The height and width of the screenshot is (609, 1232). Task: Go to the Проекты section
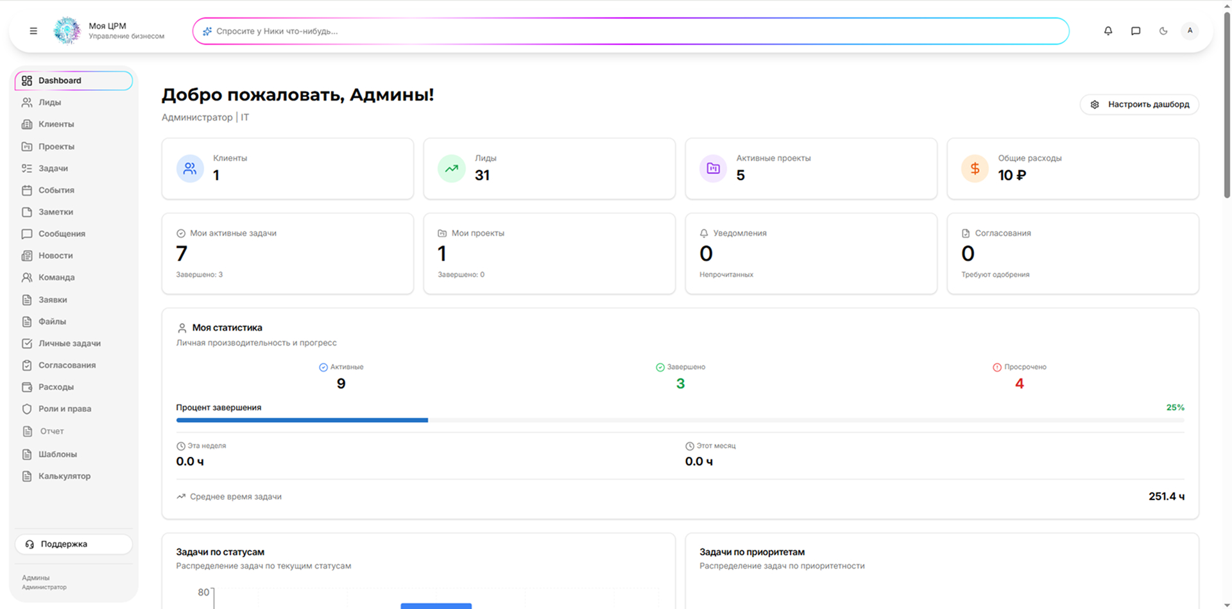click(x=56, y=147)
